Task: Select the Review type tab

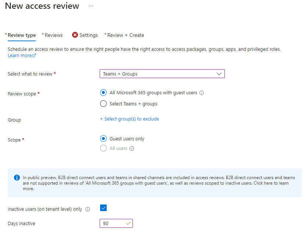Action: 22,35
